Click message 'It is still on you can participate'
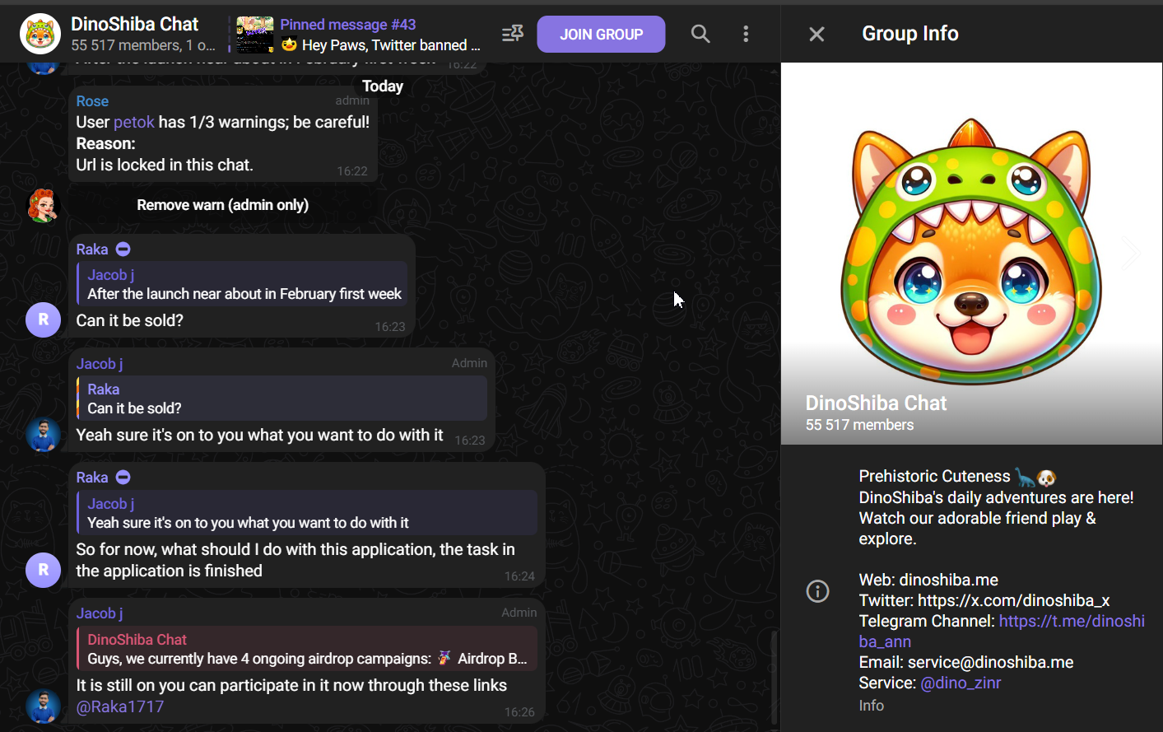This screenshot has width=1163, height=732. click(291, 685)
